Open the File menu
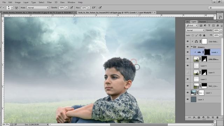224x126 pixels. pyautogui.click(x=4, y=2)
